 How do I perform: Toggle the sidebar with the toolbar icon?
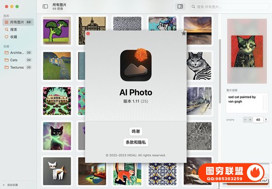(45, 6)
